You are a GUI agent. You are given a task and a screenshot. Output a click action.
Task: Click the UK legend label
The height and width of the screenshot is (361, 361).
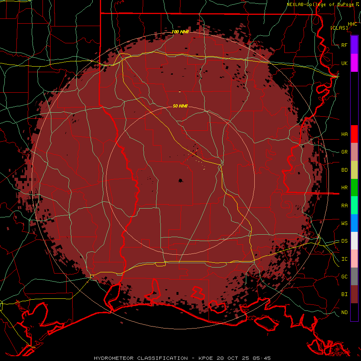pos(344,63)
